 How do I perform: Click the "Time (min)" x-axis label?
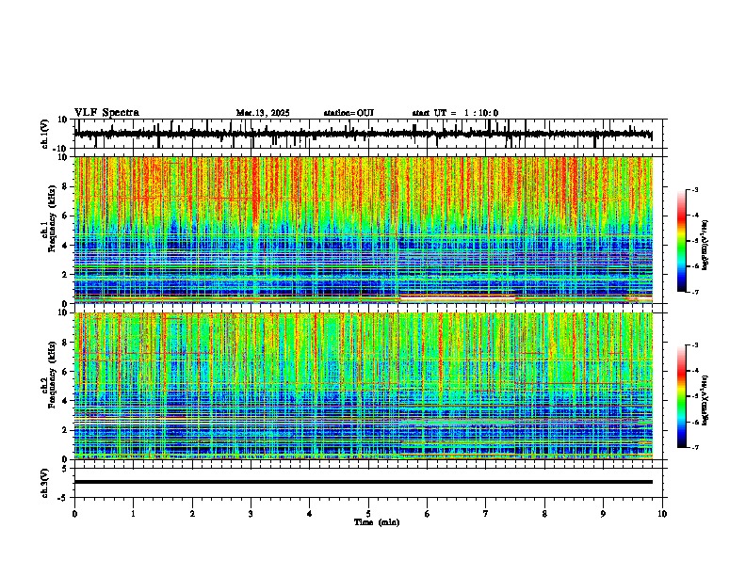point(377,522)
